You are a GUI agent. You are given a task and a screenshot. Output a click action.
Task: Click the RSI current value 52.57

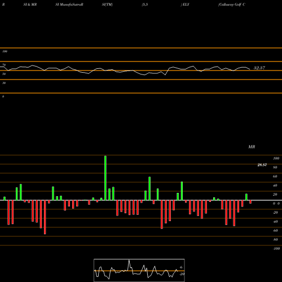pos(259,68)
